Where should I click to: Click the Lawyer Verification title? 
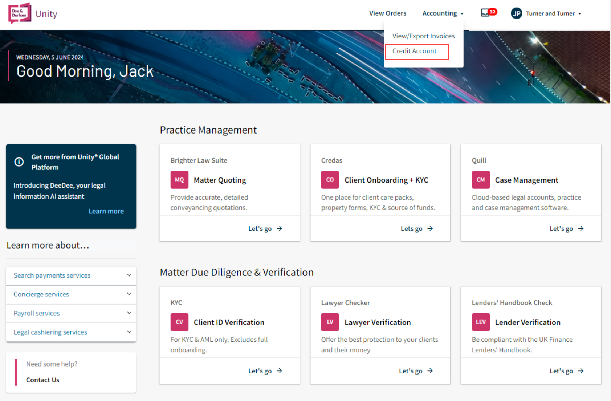coord(378,322)
